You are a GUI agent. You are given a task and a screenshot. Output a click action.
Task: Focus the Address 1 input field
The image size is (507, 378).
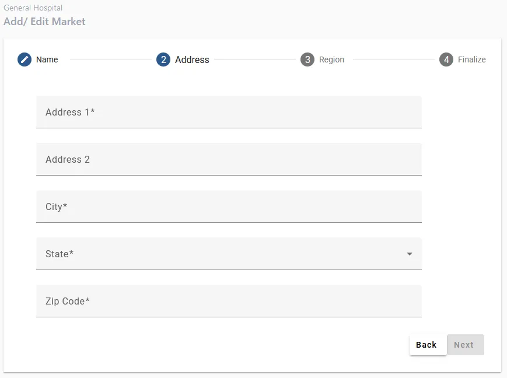pyautogui.click(x=229, y=112)
